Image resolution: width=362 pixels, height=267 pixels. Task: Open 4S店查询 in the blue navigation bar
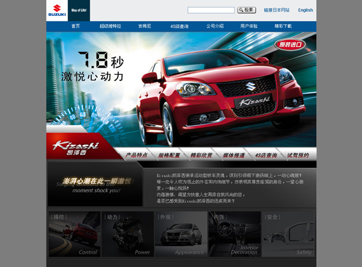[x=179, y=26]
